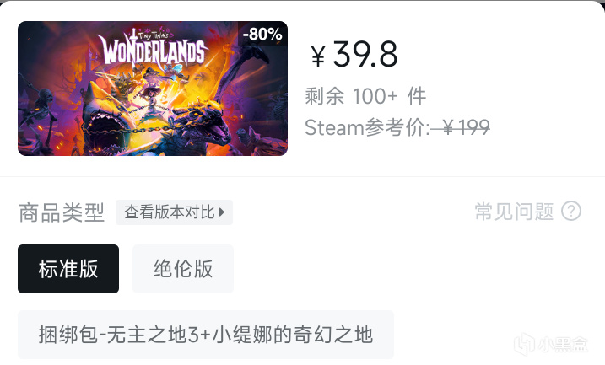Viewport: 605px width, 365px height.
Task: Click the -80% discount badge
Action: pos(262,34)
